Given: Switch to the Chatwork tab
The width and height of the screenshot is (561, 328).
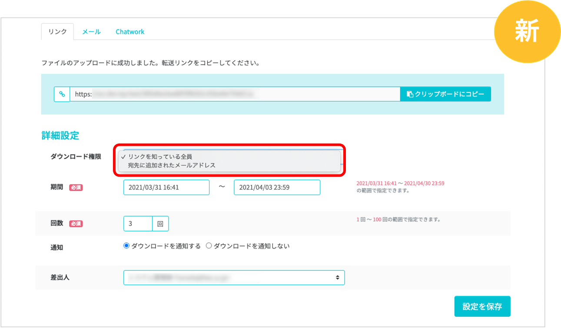Looking at the screenshot, I should tap(130, 32).
